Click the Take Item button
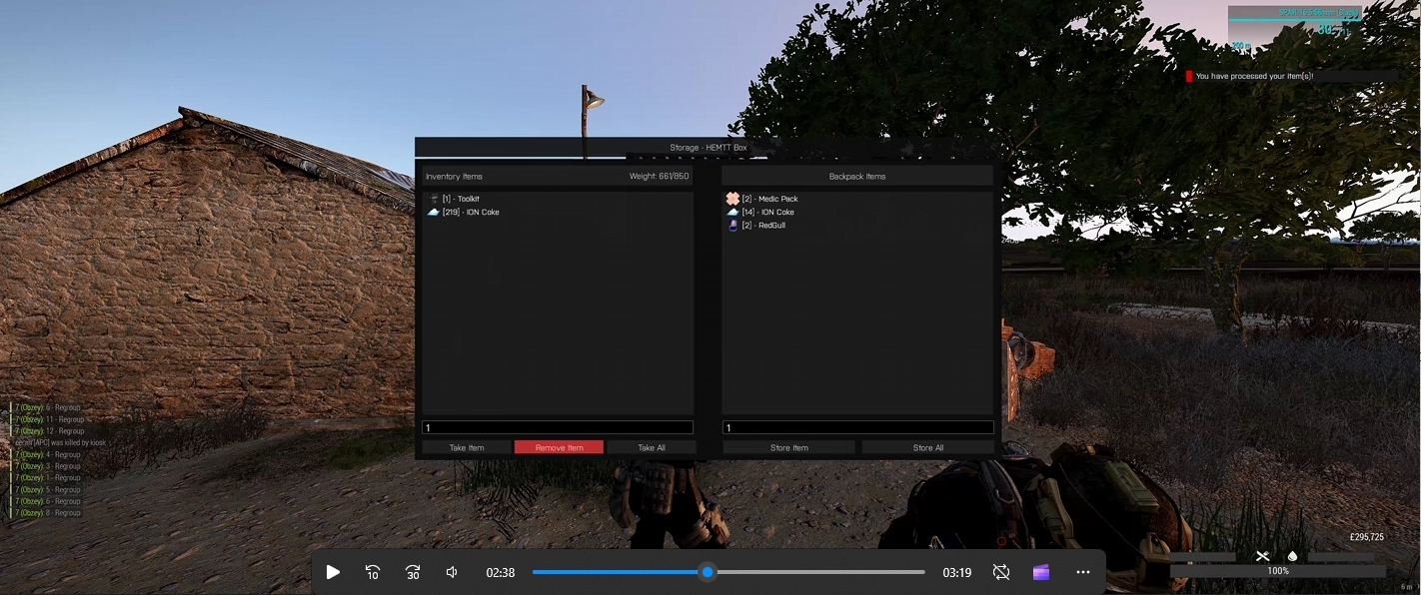The width and height of the screenshot is (1421, 595). pos(467,447)
